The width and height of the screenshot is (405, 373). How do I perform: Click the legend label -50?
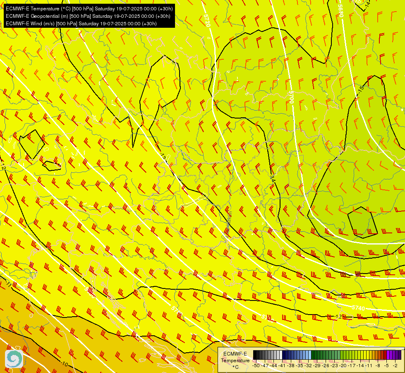click(256, 366)
